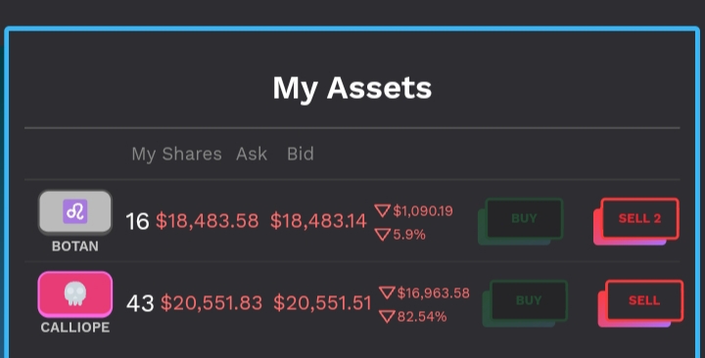Click the BOTAN Leo zodiac icon
Screen dimensions: 705x358
(x=75, y=212)
